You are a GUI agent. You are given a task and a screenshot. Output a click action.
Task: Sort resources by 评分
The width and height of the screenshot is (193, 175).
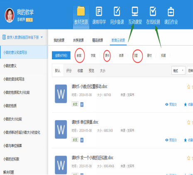[69, 70]
